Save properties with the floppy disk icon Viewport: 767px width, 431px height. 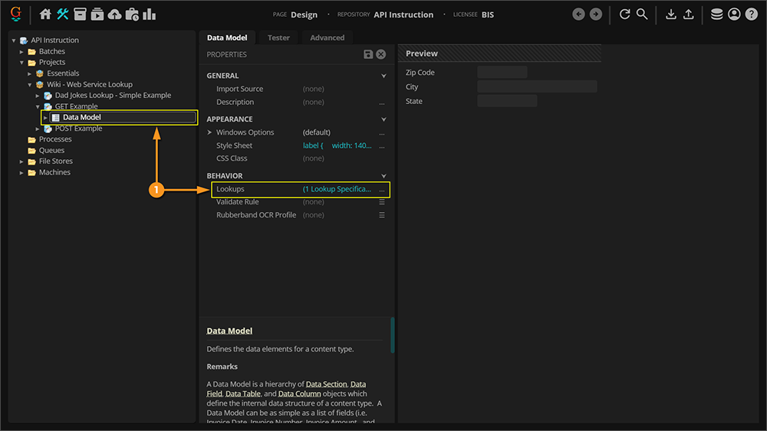click(x=368, y=54)
